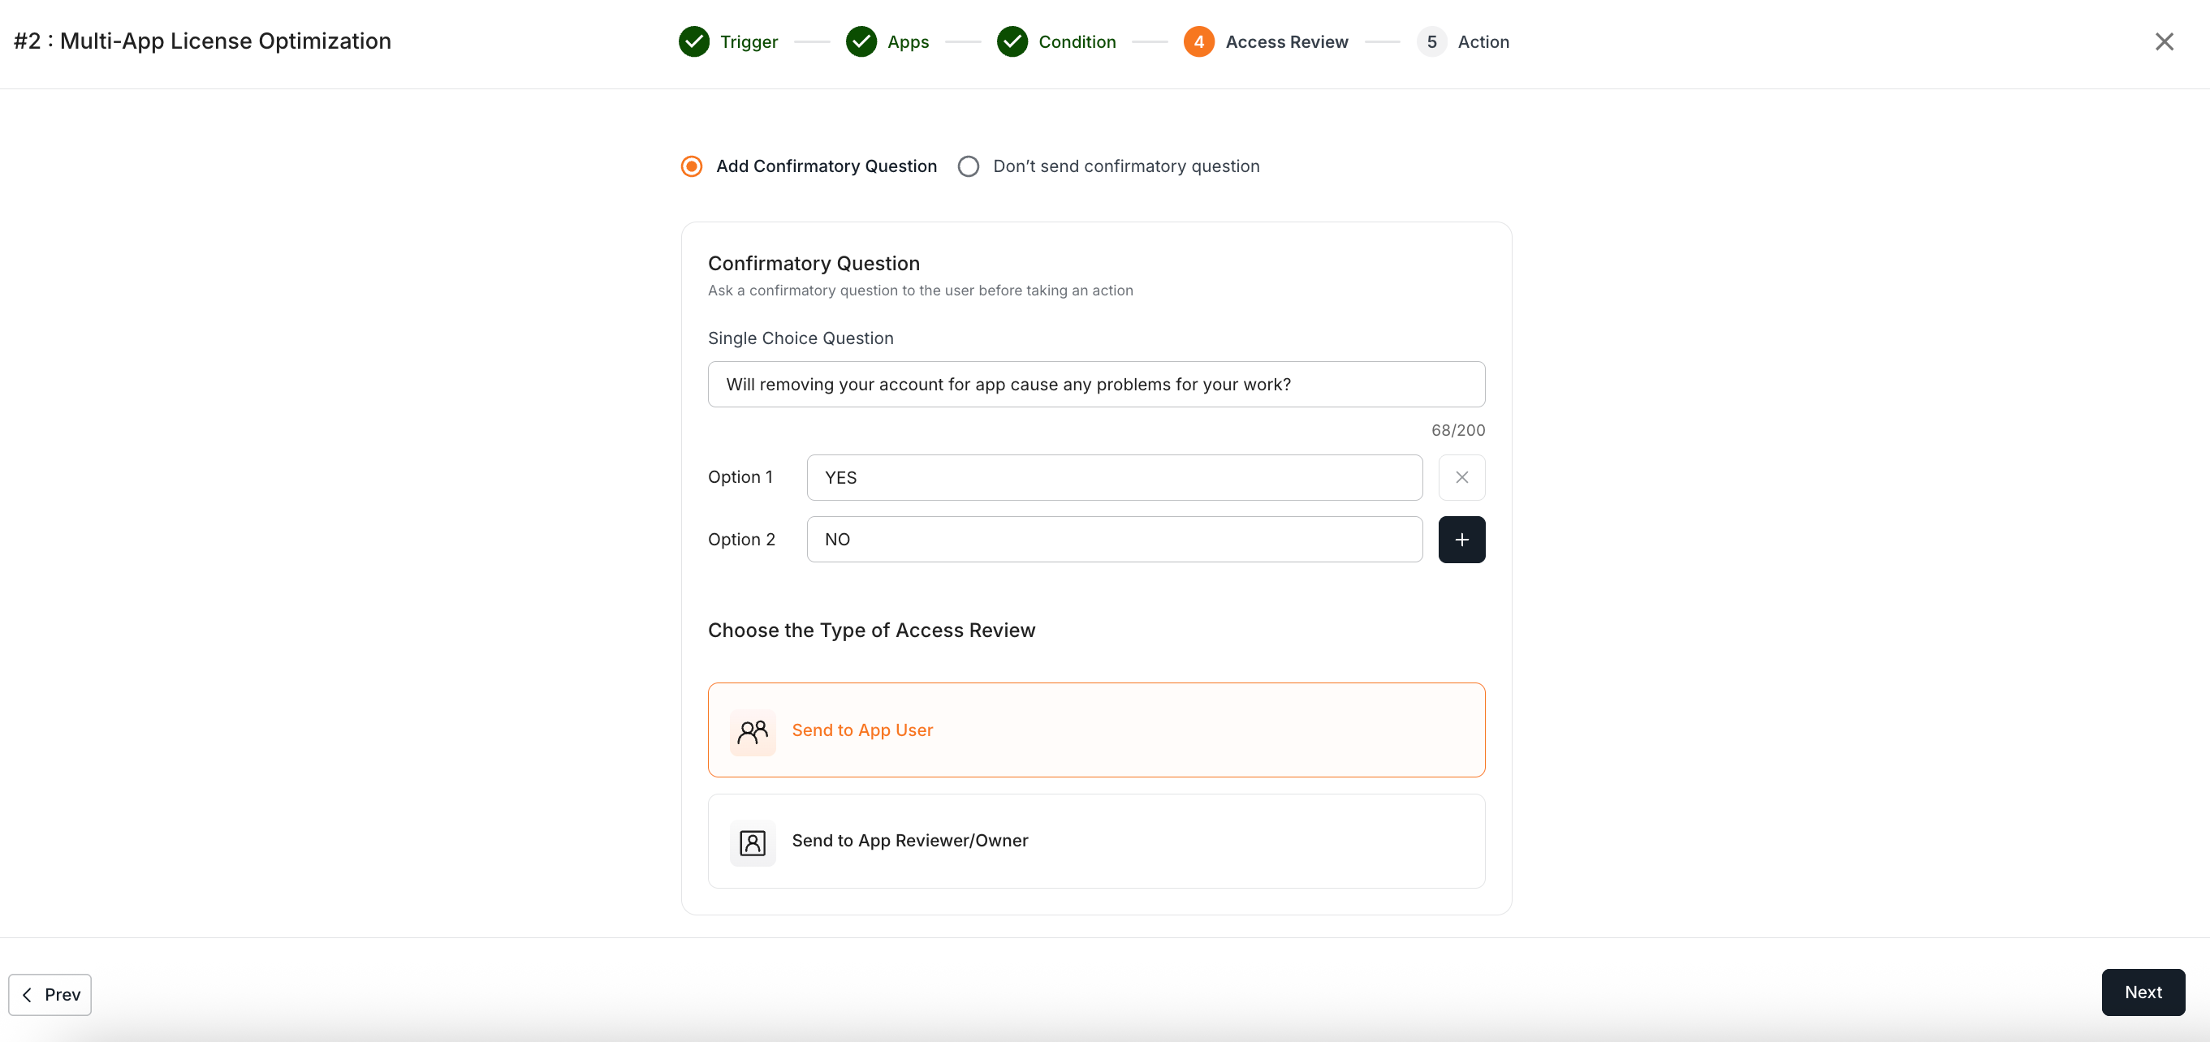Go back with the Prev button

pyautogui.click(x=50, y=994)
